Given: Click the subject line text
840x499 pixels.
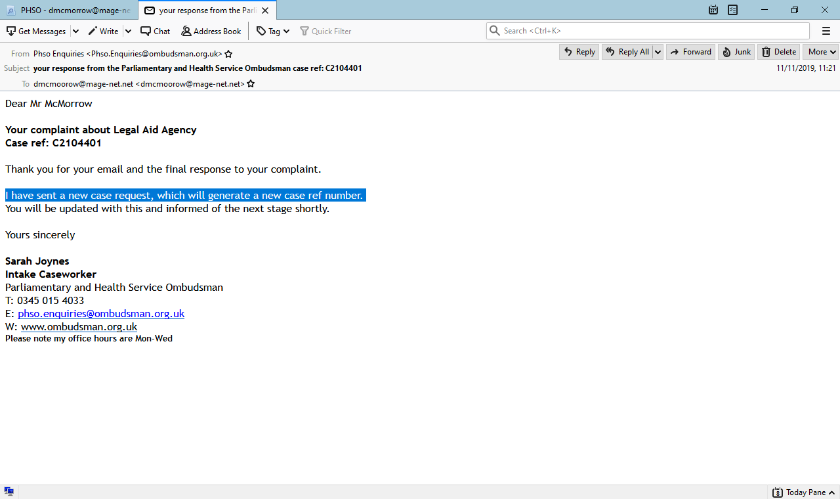Looking at the screenshot, I should tap(198, 68).
